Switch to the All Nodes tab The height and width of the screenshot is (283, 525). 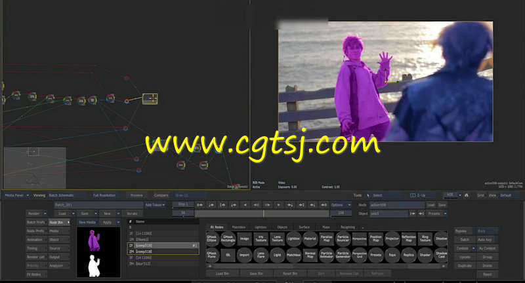(217, 227)
